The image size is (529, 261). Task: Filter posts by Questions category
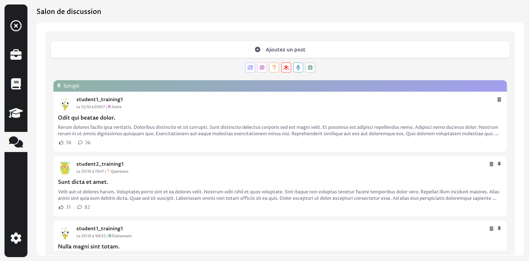(274, 67)
